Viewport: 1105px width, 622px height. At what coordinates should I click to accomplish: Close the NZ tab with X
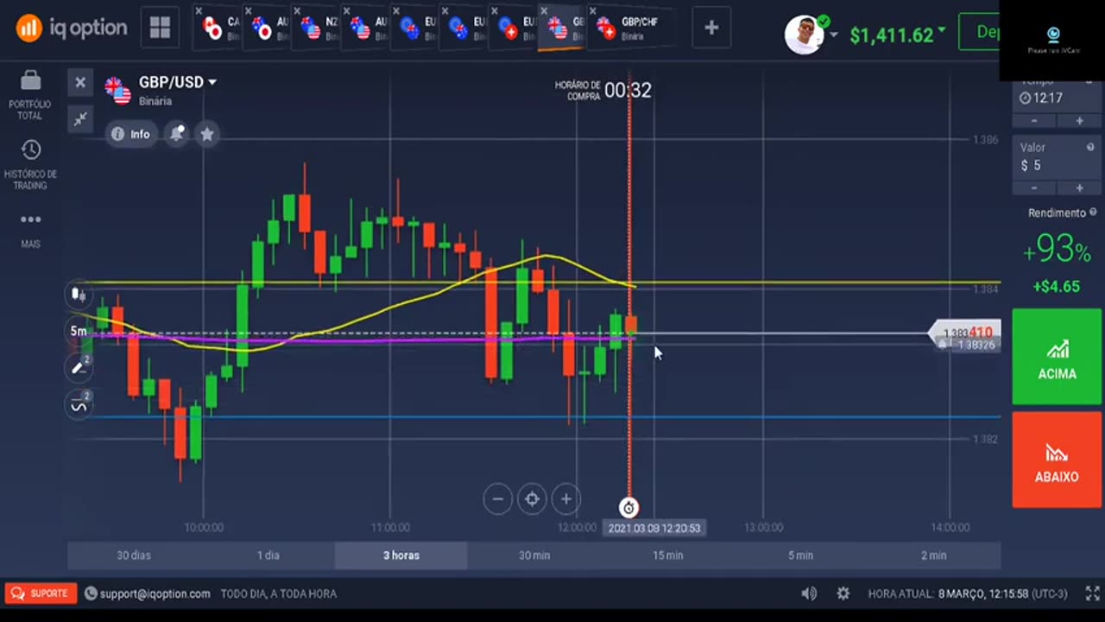coord(297,11)
